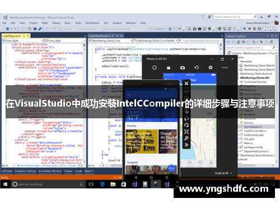Viewport: 280px width, 203px height.
Task: Open the Build menu
Action: coord(45,23)
